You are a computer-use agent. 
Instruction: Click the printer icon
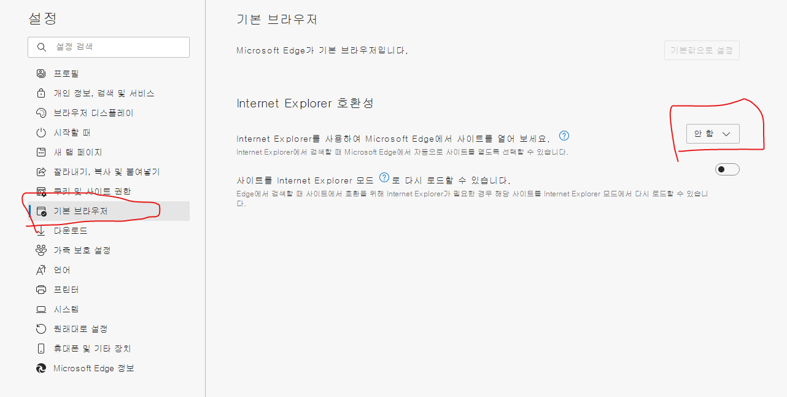[x=41, y=290]
